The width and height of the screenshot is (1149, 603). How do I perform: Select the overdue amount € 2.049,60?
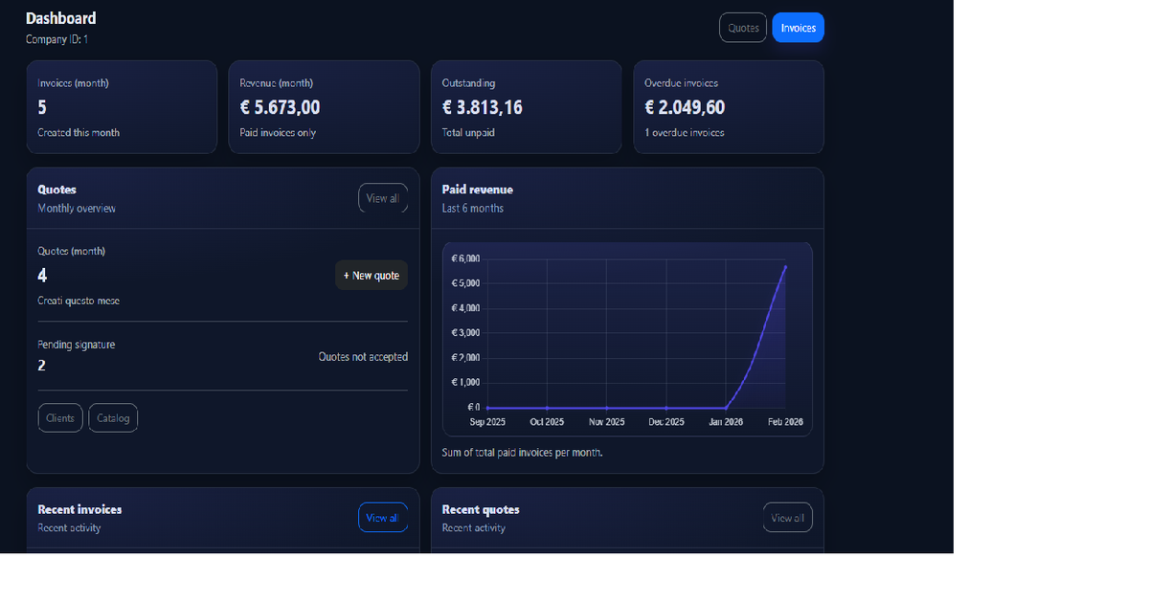685,108
